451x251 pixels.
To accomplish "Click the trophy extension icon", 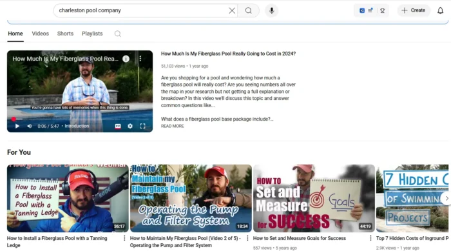I will coord(382,11).
